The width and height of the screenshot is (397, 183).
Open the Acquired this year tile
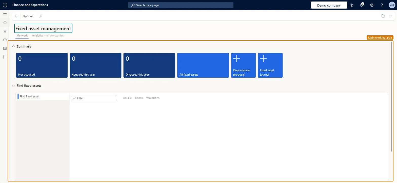(x=95, y=65)
